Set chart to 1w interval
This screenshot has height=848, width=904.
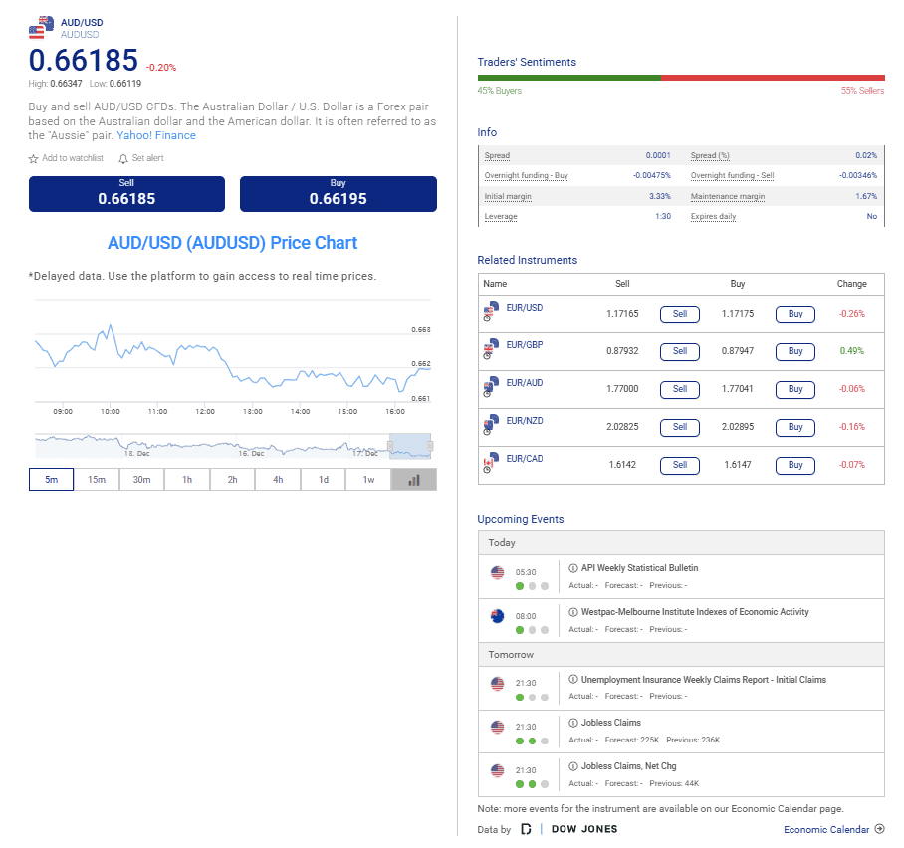pyautogui.click(x=368, y=480)
